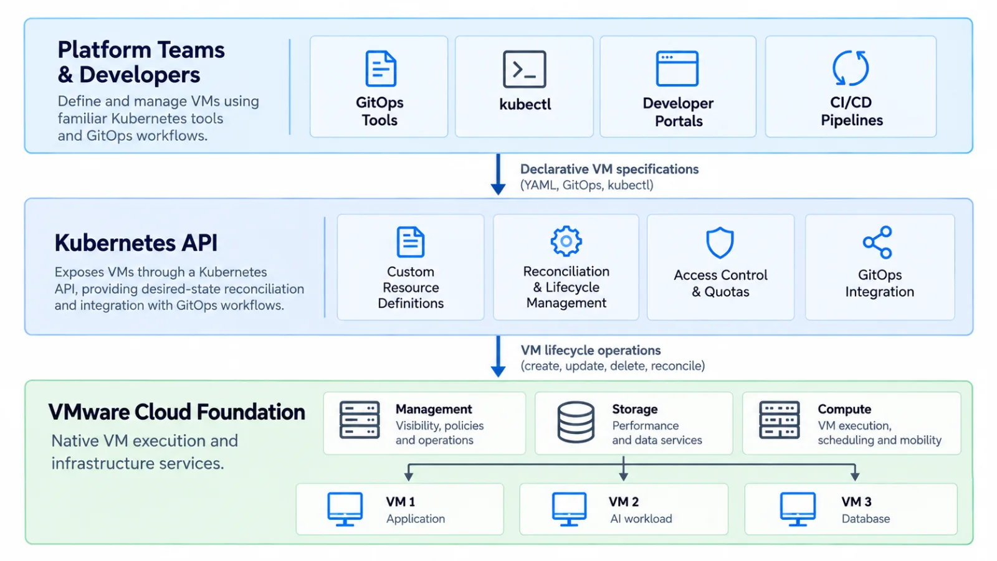Click the Application subtitle under VM 1

click(x=416, y=519)
